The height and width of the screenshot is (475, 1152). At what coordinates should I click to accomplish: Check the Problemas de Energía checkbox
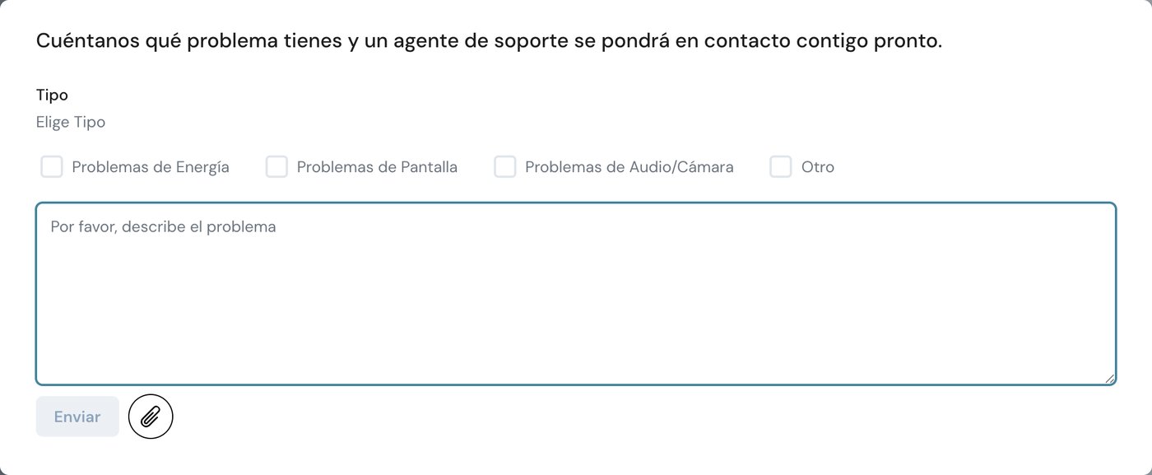point(52,167)
